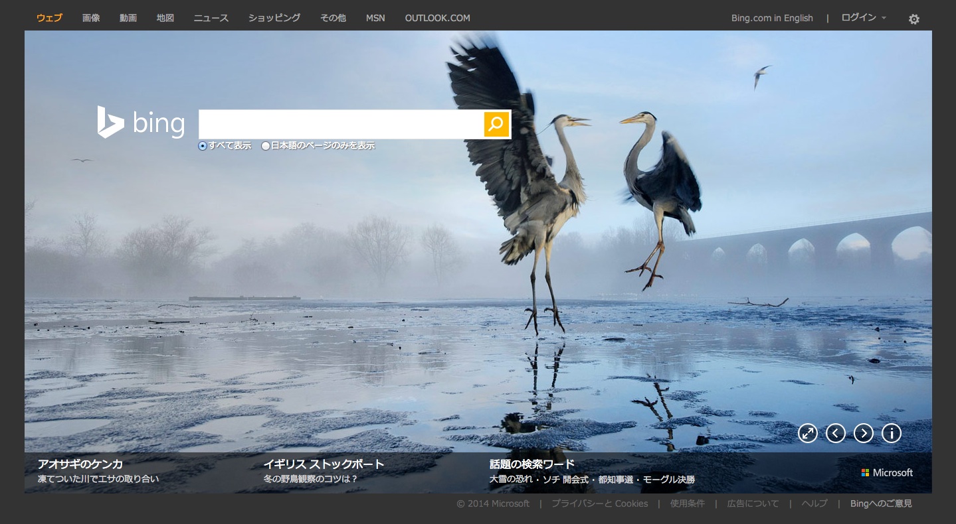This screenshot has height=524, width=956.
Task: Click inside the Bing search box
Action: [341, 124]
